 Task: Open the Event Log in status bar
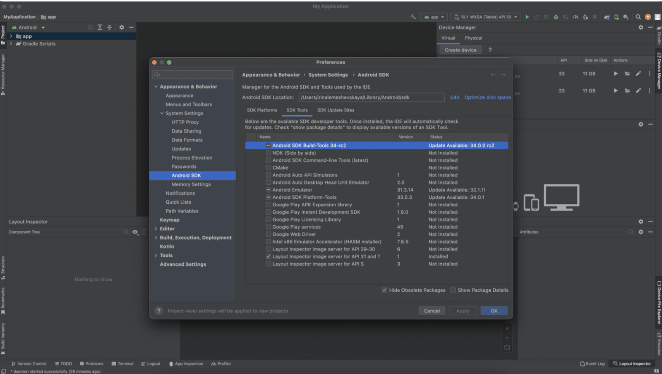click(592, 364)
